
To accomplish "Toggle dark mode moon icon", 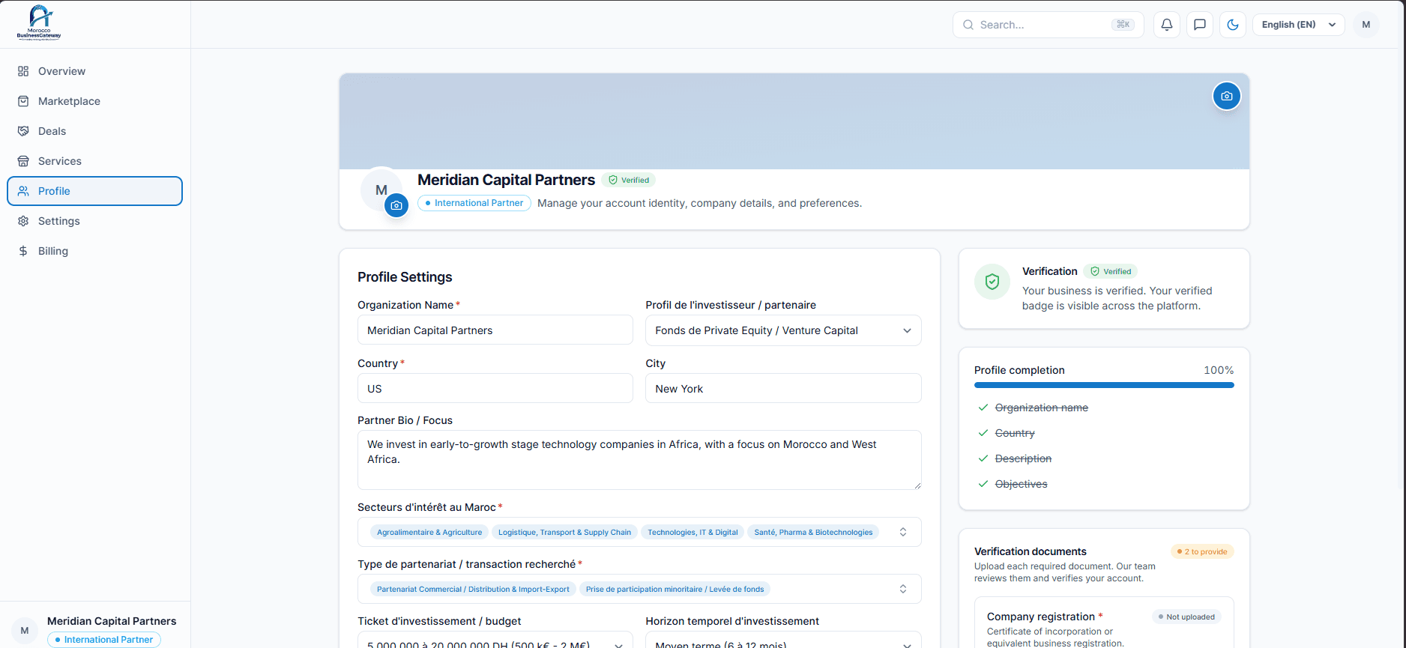I will click(x=1233, y=25).
